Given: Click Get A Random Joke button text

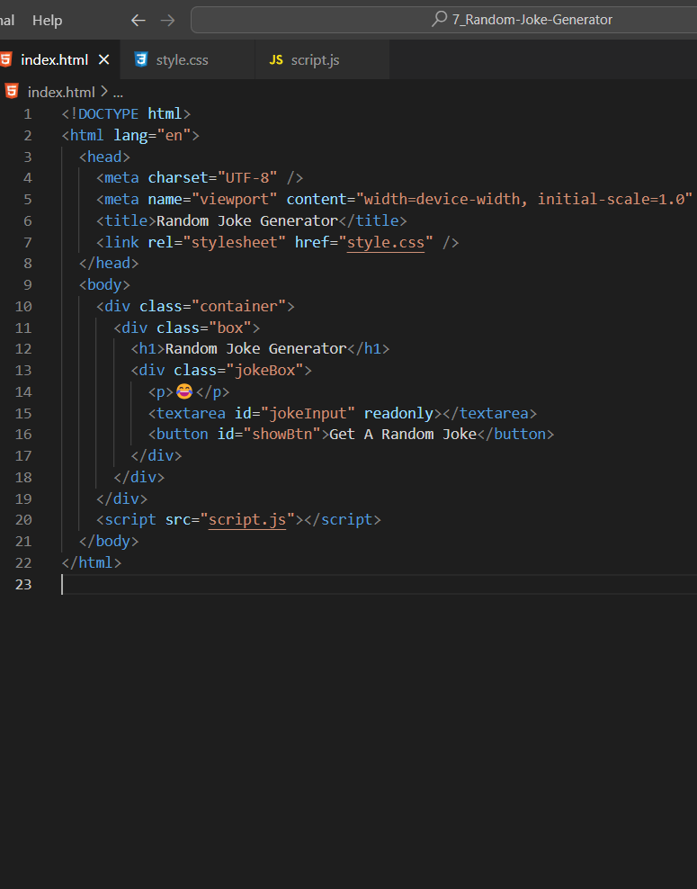Looking at the screenshot, I should (403, 435).
